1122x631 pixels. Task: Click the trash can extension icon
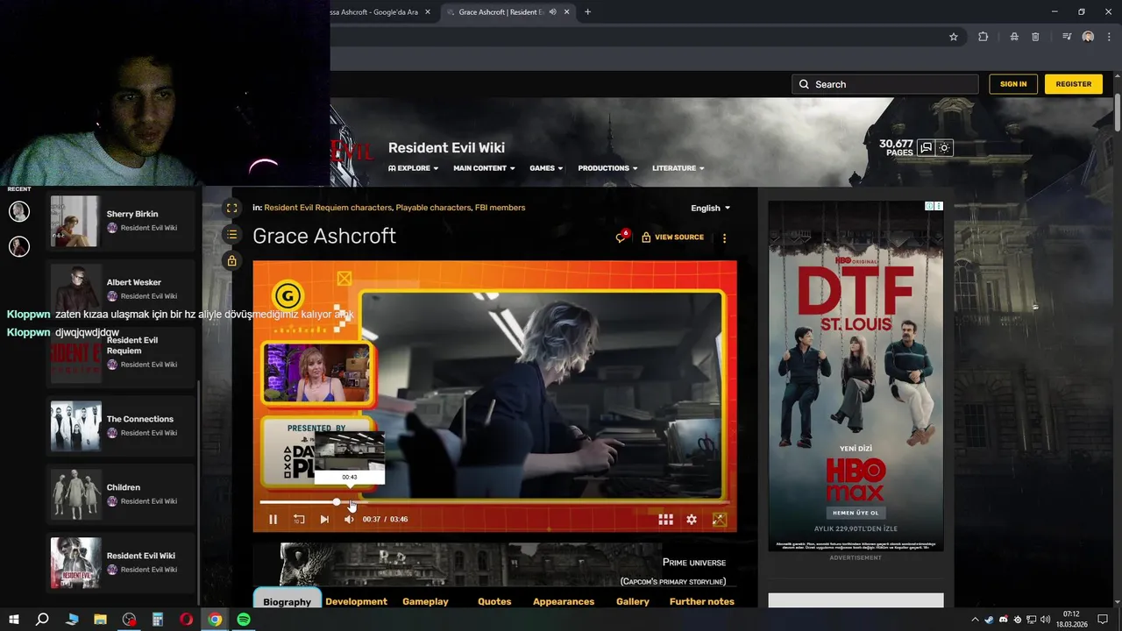click(x=1035, y=37)
